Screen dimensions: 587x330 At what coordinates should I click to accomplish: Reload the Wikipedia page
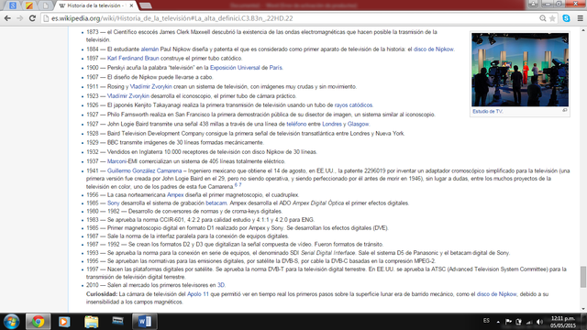pos(32,18)
